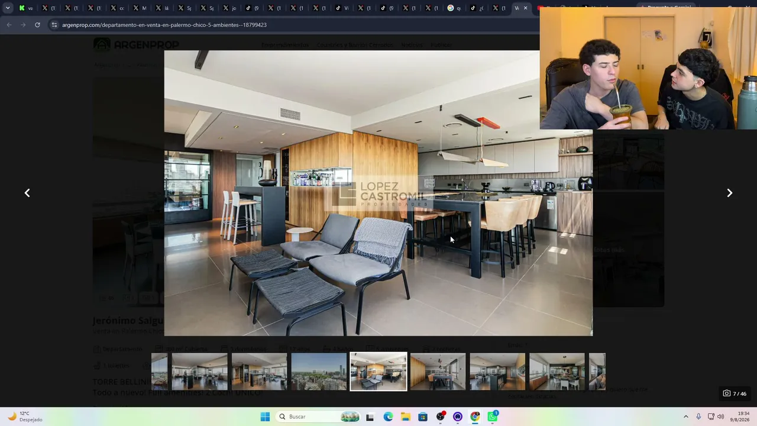
Task: Show hidden system tray icons
Action: (x=686, y=417)
